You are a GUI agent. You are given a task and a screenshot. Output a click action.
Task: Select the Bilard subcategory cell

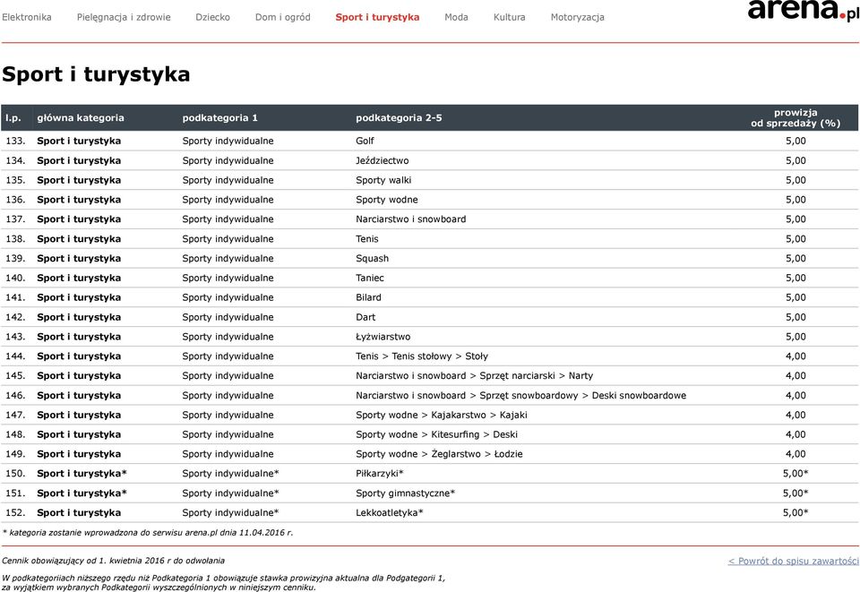pyautogui.click(x=368, y=297)
